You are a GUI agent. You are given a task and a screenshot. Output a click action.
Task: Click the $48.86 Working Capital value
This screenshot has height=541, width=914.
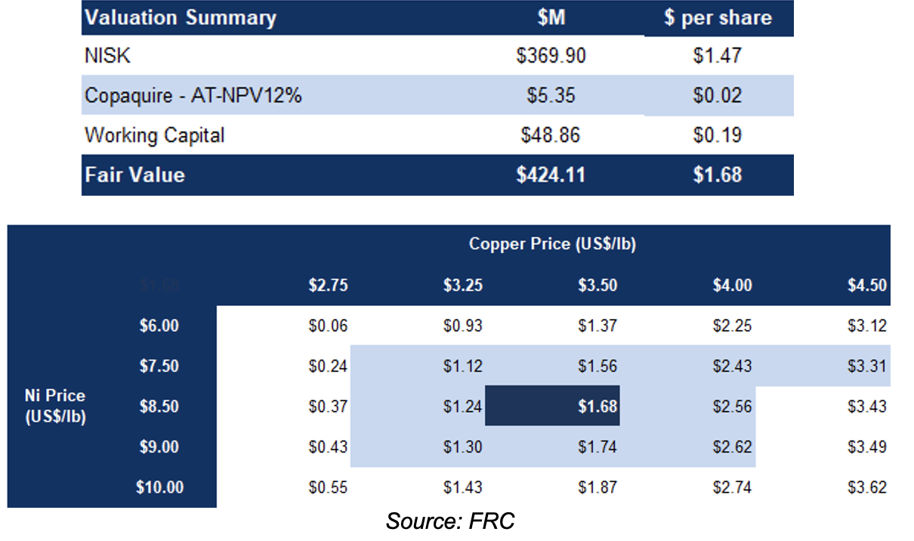551,136
